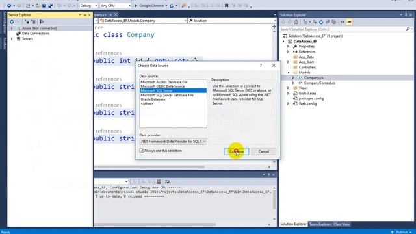Click the search magnifier in Solution Explorer

pyautogui.click(x=408, y=29)
